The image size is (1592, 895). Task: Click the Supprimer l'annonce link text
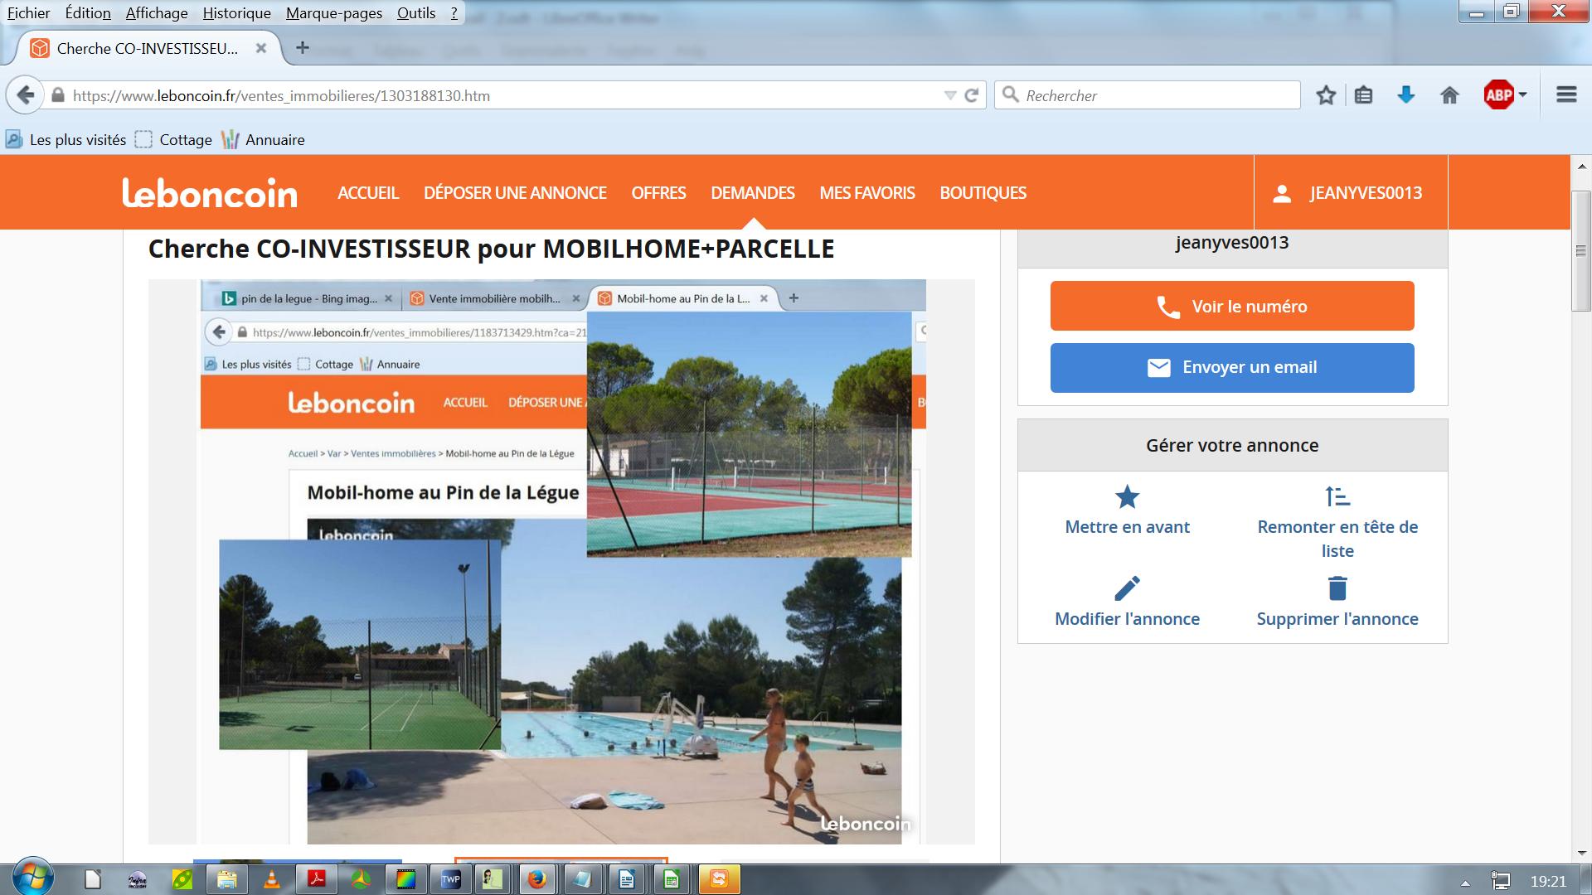(x=1337, y=619)
